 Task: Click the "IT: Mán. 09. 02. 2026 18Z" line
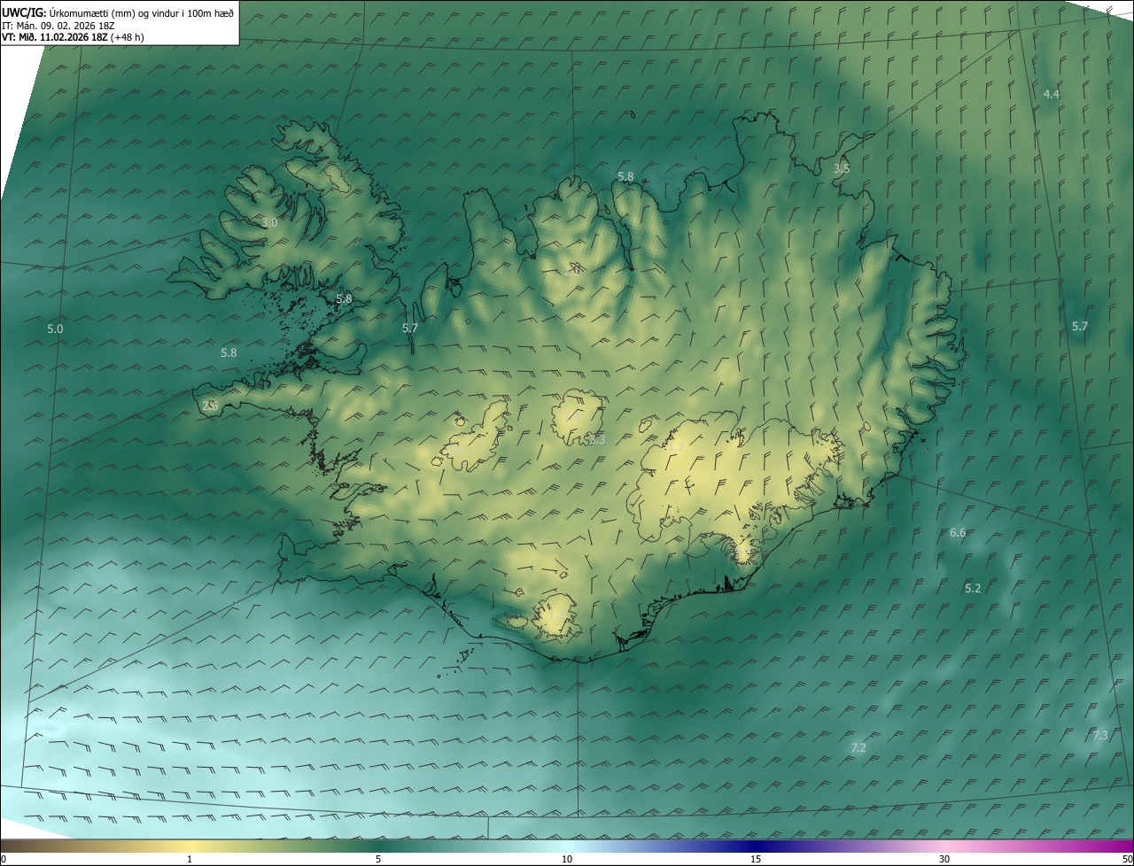click(x=57, y=25)
